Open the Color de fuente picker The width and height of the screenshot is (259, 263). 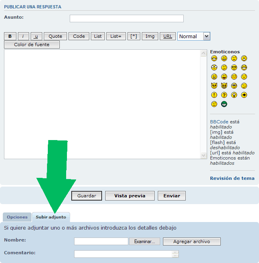32,45
